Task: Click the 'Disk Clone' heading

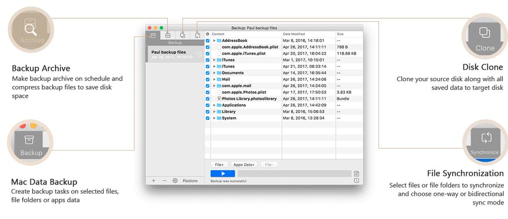Action: pyautogui.click(x=483, y=67)
